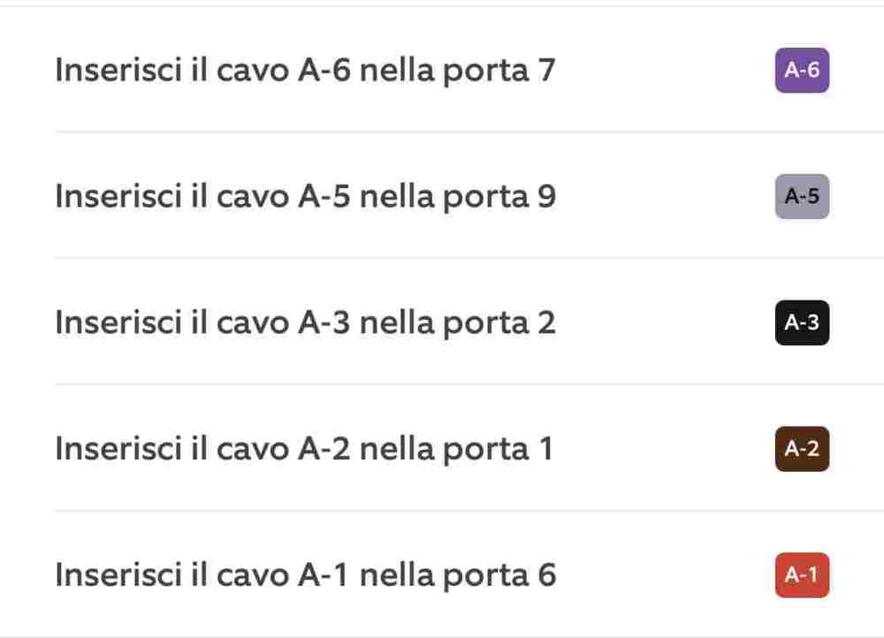This screenshot has height=638, width=884.
Task: Open the instruction mentioning porta 1
Action: (x=303, y=449)
